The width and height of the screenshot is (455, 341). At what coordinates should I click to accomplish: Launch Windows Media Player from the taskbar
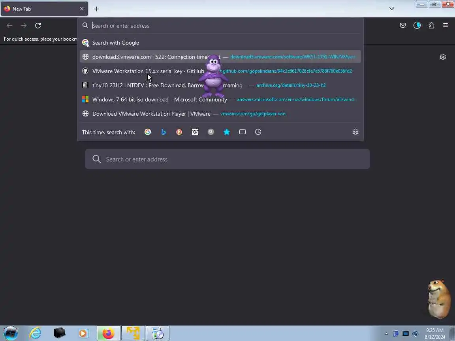pos(83,333)
